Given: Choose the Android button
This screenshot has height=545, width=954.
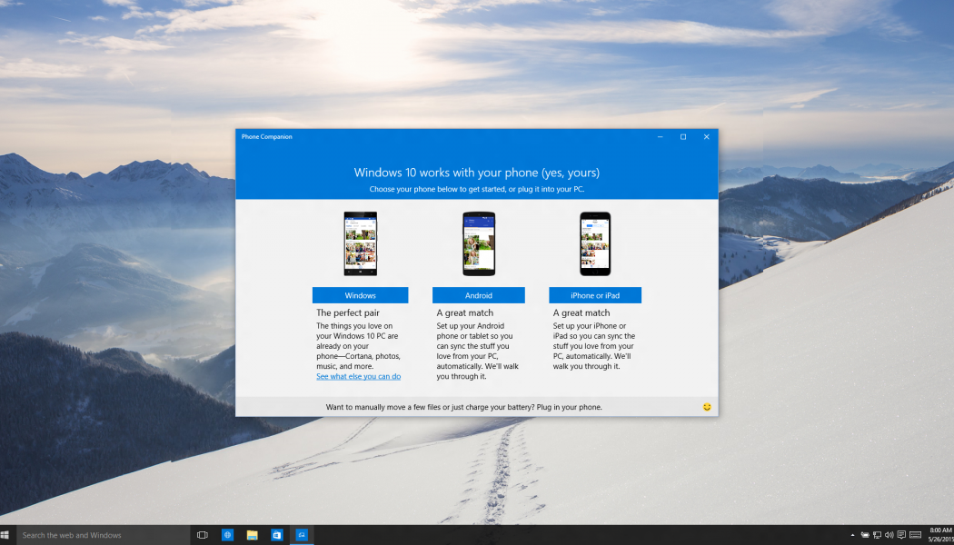Looking at the screenshot, I should (x=479, y=295).
